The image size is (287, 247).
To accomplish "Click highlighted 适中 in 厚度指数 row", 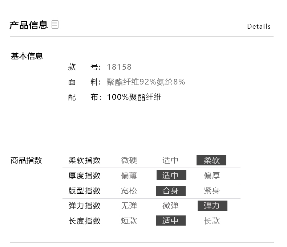I will [171, 176].
